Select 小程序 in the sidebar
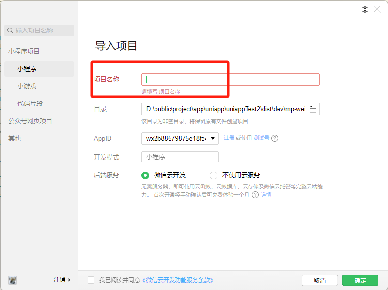388x290 pixels. [39, 69]
